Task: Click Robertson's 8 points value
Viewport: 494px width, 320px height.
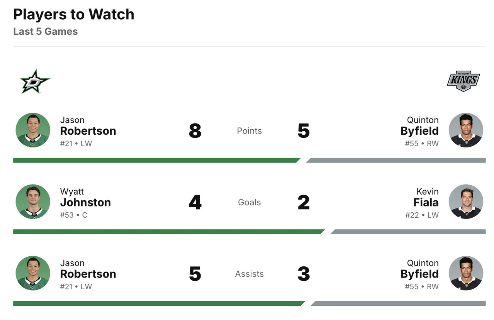Action: [x=195, y=131]
